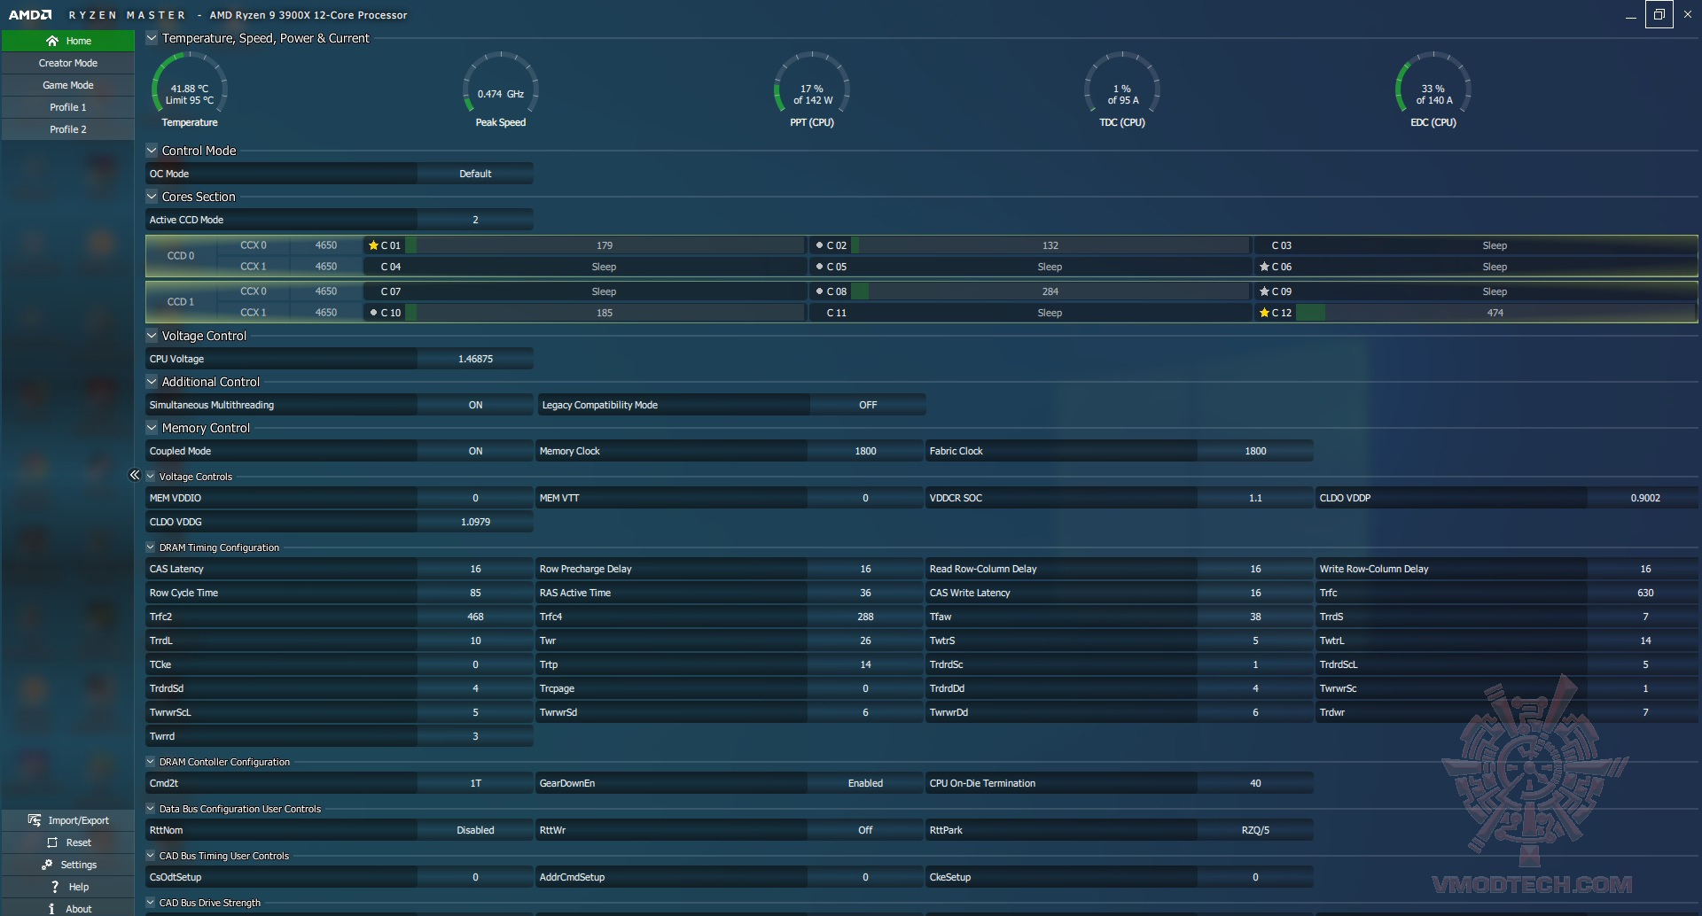Toggle Legacy Compatibility Mode OFF value

[868, 405]
